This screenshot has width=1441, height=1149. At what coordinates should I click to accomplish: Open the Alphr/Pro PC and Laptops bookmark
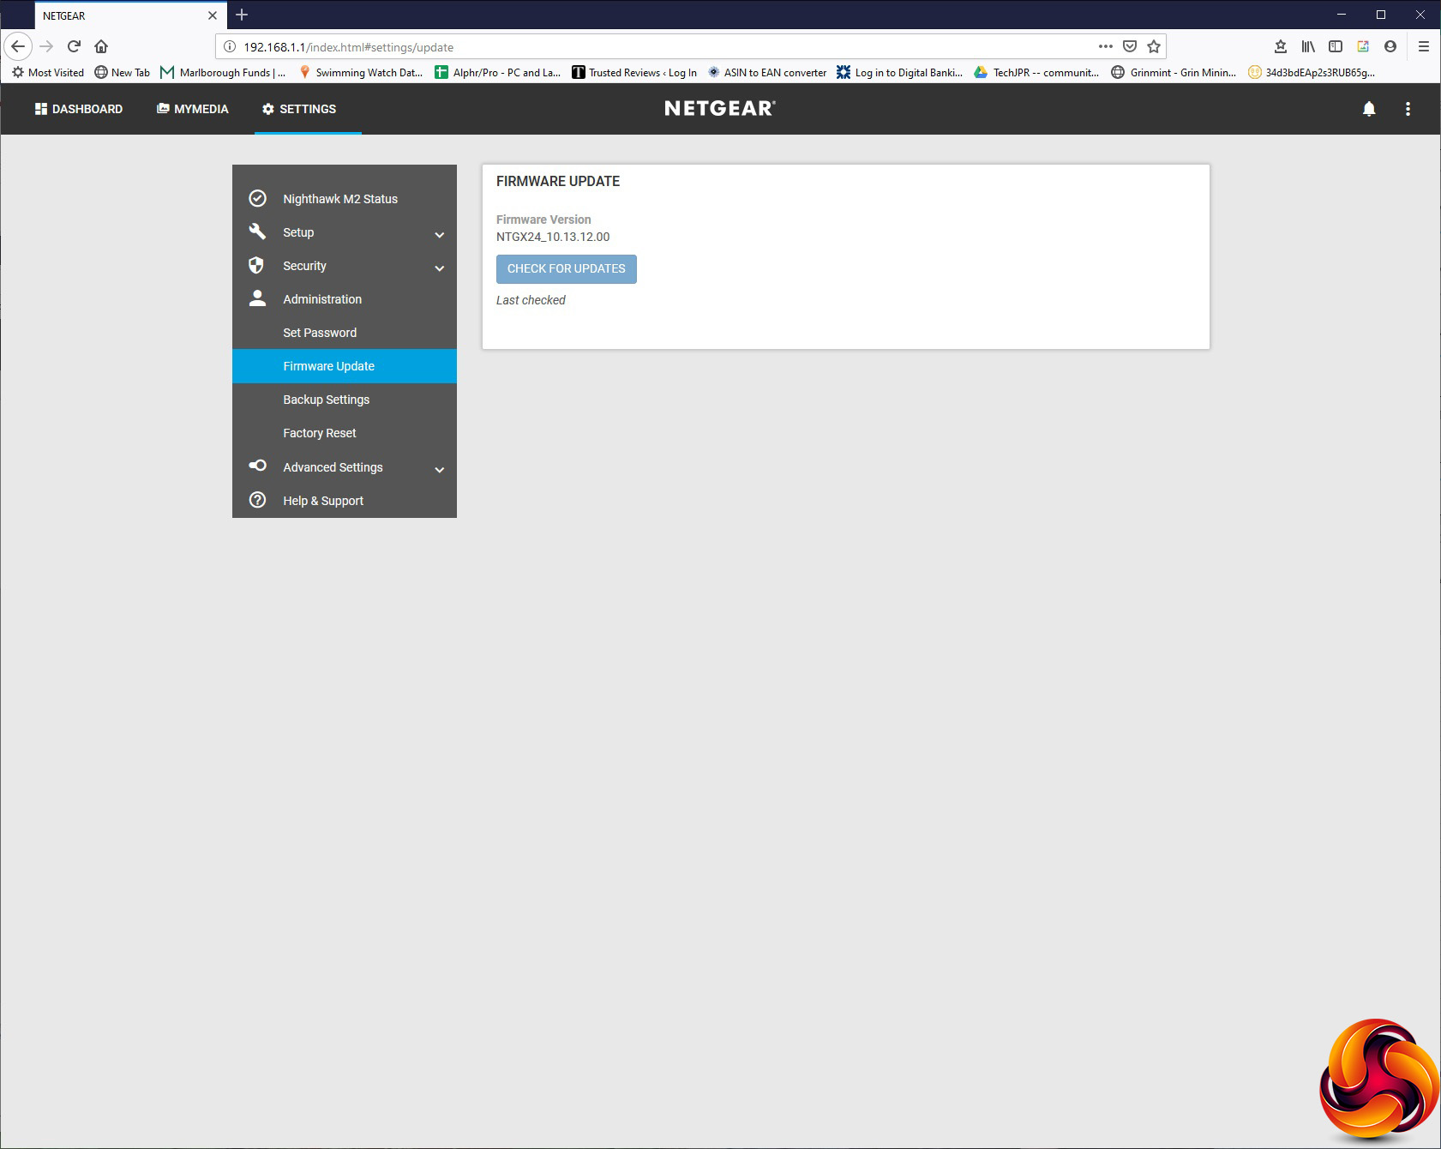coord(498,72)
